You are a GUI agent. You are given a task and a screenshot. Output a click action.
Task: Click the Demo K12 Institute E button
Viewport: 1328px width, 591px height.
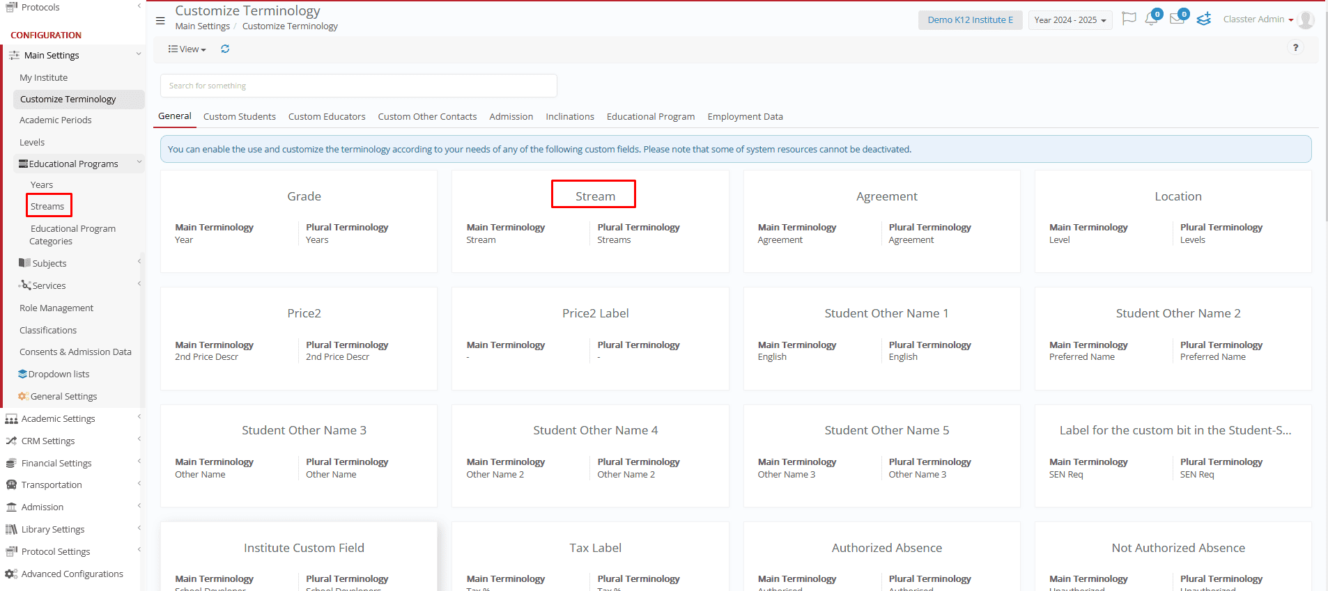pyautogui.click(x=971, y=19)
